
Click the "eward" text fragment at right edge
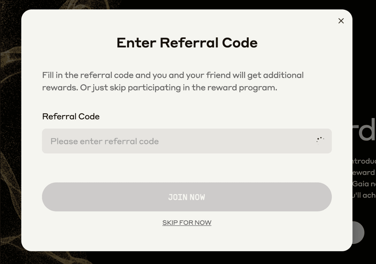364,172
